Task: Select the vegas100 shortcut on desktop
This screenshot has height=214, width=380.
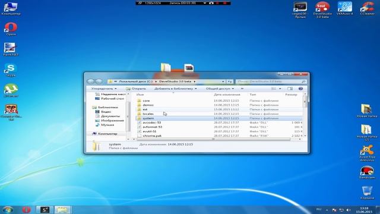Action: tap(300, 10)
